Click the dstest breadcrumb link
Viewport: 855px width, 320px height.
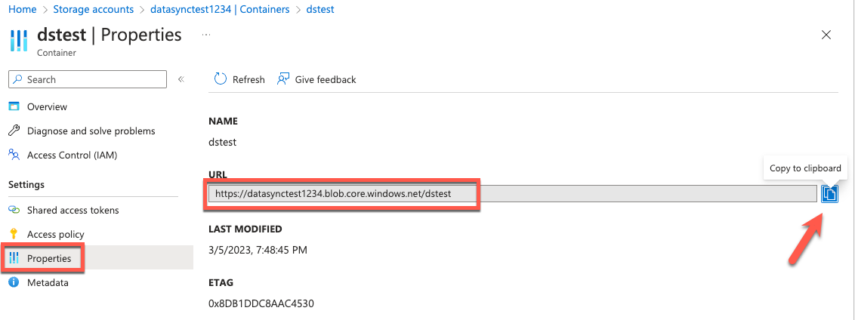[320, 9]
